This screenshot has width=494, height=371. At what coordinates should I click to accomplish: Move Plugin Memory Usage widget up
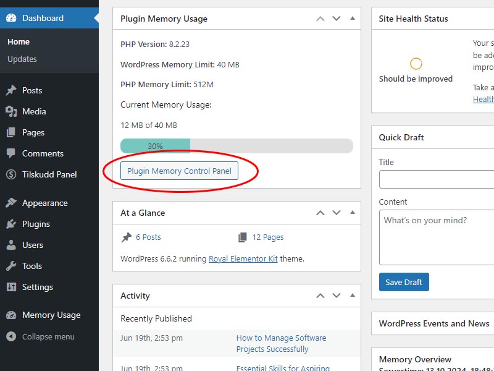click(320, 19)
